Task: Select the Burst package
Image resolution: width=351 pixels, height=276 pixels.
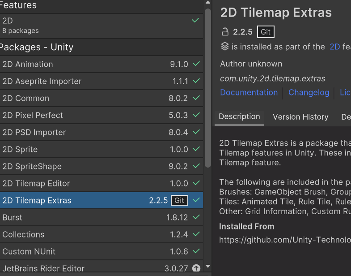Action: [x=101, y=217]
